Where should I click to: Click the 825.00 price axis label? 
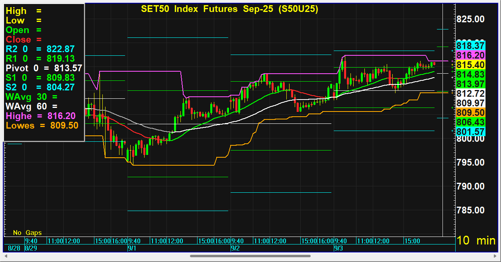[x=471, y=19]
